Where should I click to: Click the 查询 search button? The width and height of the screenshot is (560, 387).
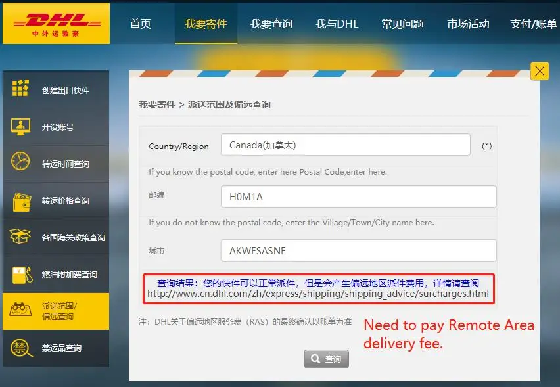327,359
